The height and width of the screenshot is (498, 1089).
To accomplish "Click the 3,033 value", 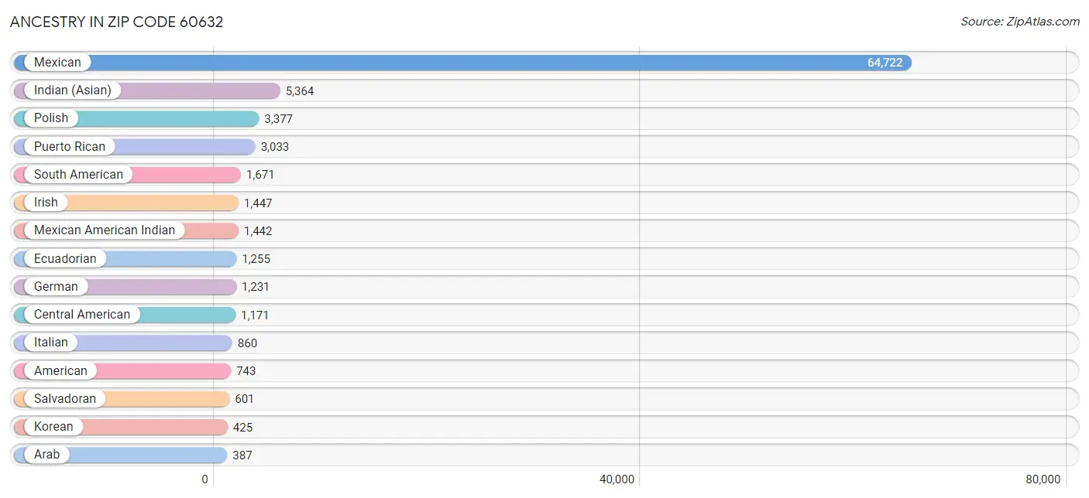I will click(275, 147).
